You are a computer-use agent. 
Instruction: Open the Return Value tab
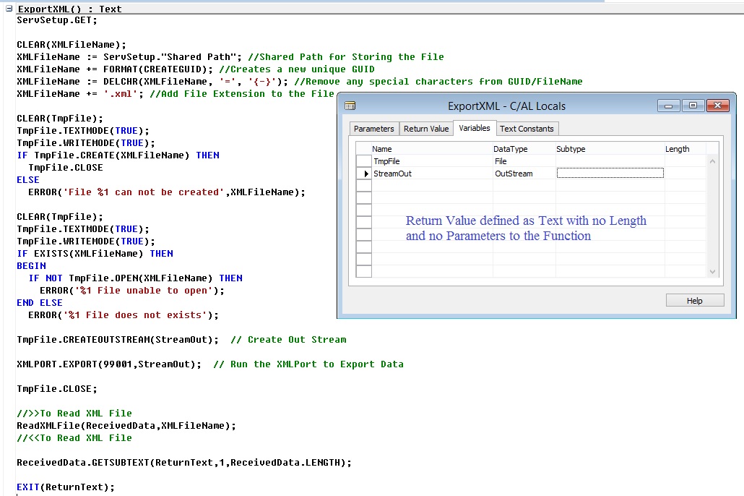click(x=425, y=129)
